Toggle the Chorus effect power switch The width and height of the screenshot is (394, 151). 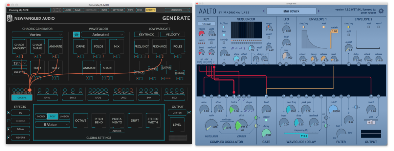(x=9, y=121)
